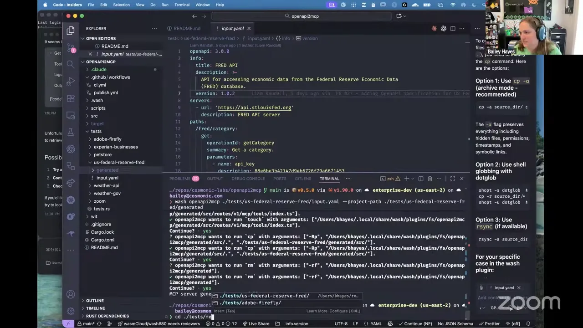Toggle the Continue (NE) status item

pyautogui.click(x=414, y=324)
